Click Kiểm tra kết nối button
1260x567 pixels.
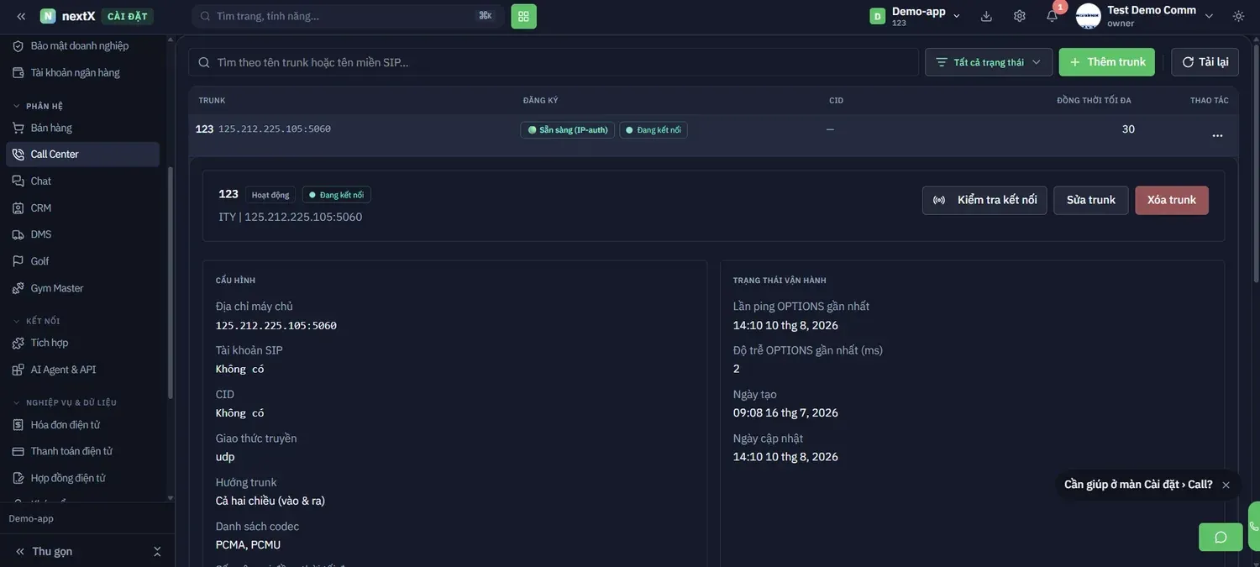pos(984,200)
